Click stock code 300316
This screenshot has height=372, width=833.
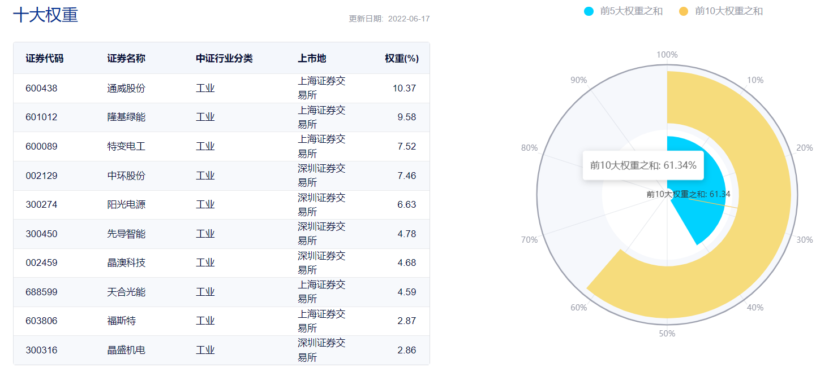[x=41, y=350]
